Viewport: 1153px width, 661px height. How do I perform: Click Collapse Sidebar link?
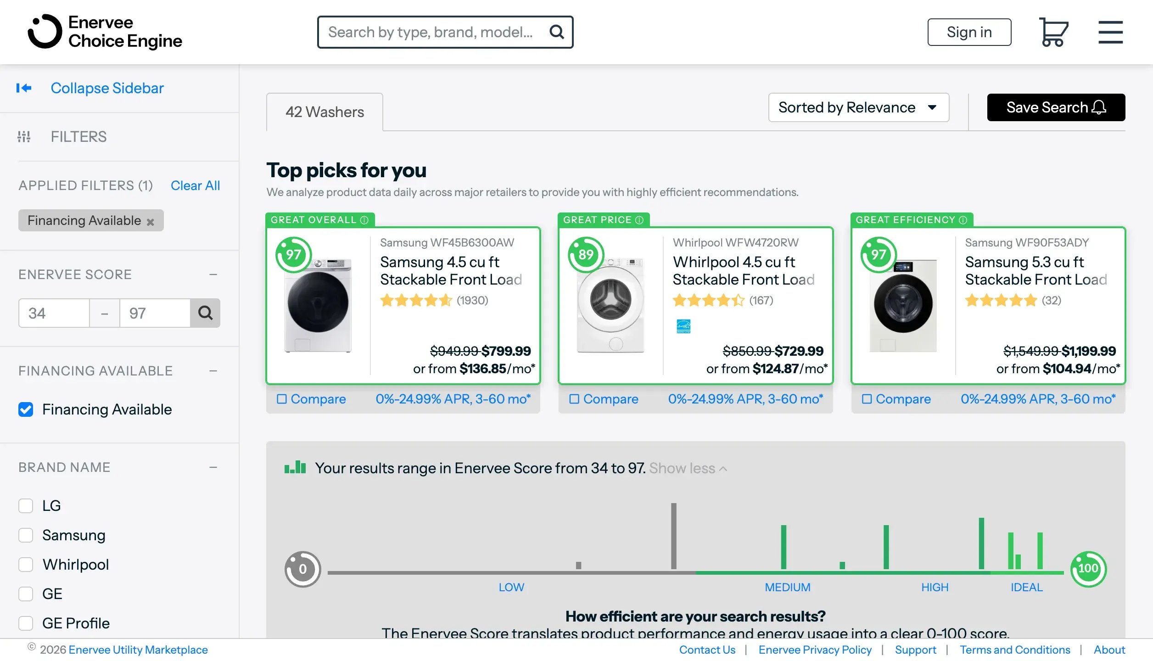click(x=107, y=88)
